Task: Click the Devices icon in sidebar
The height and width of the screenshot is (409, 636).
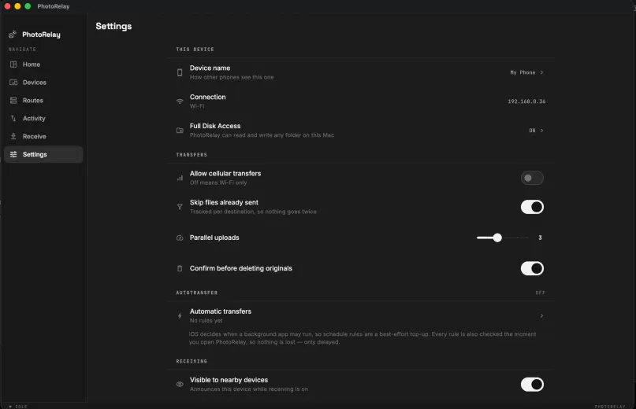Action: coord(13,83)
